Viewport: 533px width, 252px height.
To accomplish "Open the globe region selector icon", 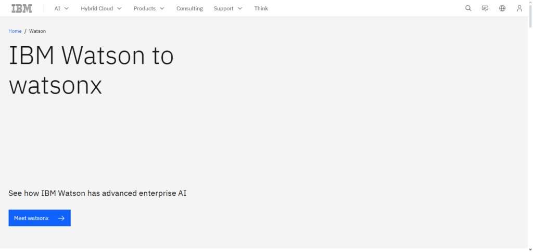I will point(502,8).
